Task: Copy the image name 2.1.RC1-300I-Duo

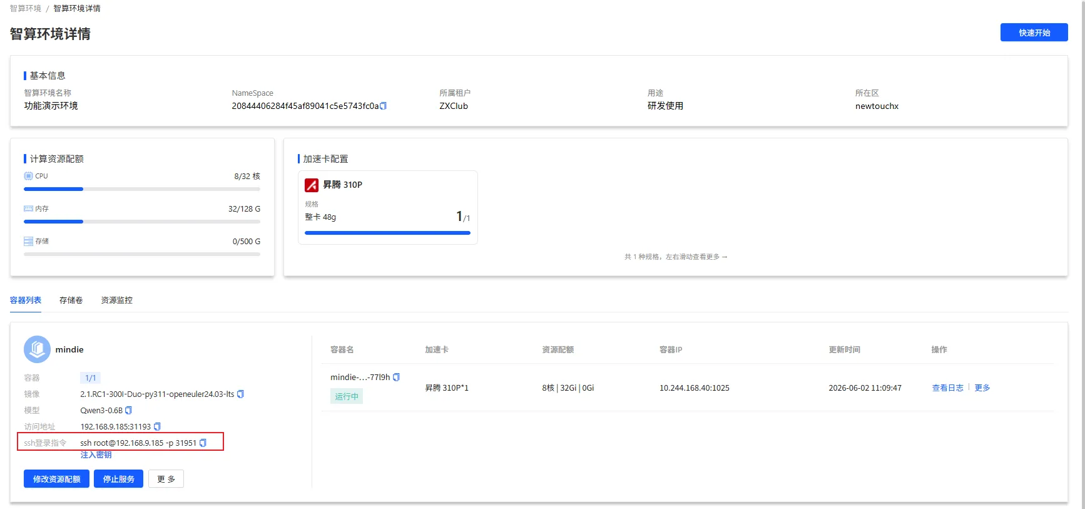Action: tap(240, 394)
